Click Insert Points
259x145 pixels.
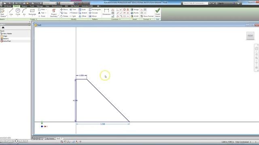coord(135,13)
